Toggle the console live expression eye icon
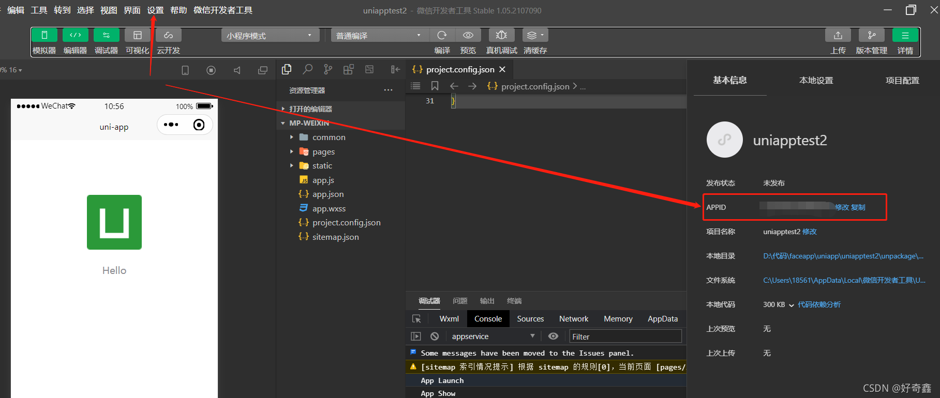Screen dimensions: 940x398 tap(553, 336)
